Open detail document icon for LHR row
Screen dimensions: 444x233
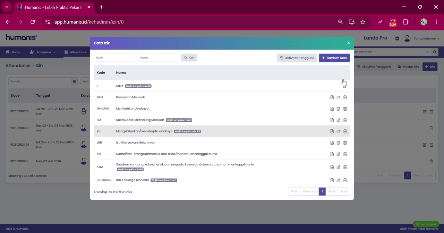click(332, 143)
